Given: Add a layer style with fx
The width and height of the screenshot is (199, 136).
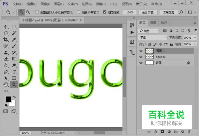Looking at the screenshot, I should point(156,132).
